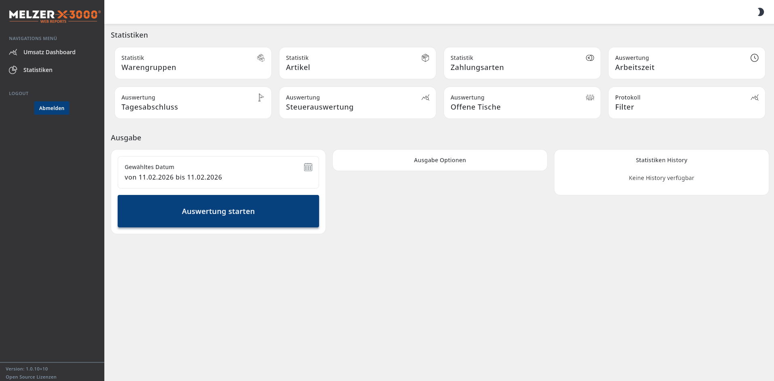Click the Steuerauswertung chart icon

(425, 97)
